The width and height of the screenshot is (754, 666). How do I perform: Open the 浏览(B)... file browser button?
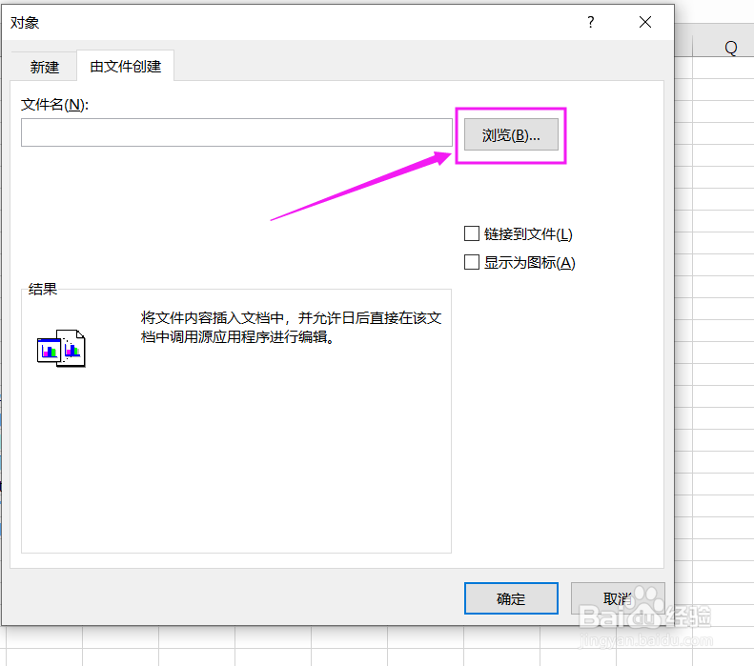[x=511, y=135]
